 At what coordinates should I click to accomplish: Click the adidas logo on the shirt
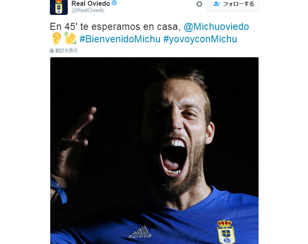point(140,232)
